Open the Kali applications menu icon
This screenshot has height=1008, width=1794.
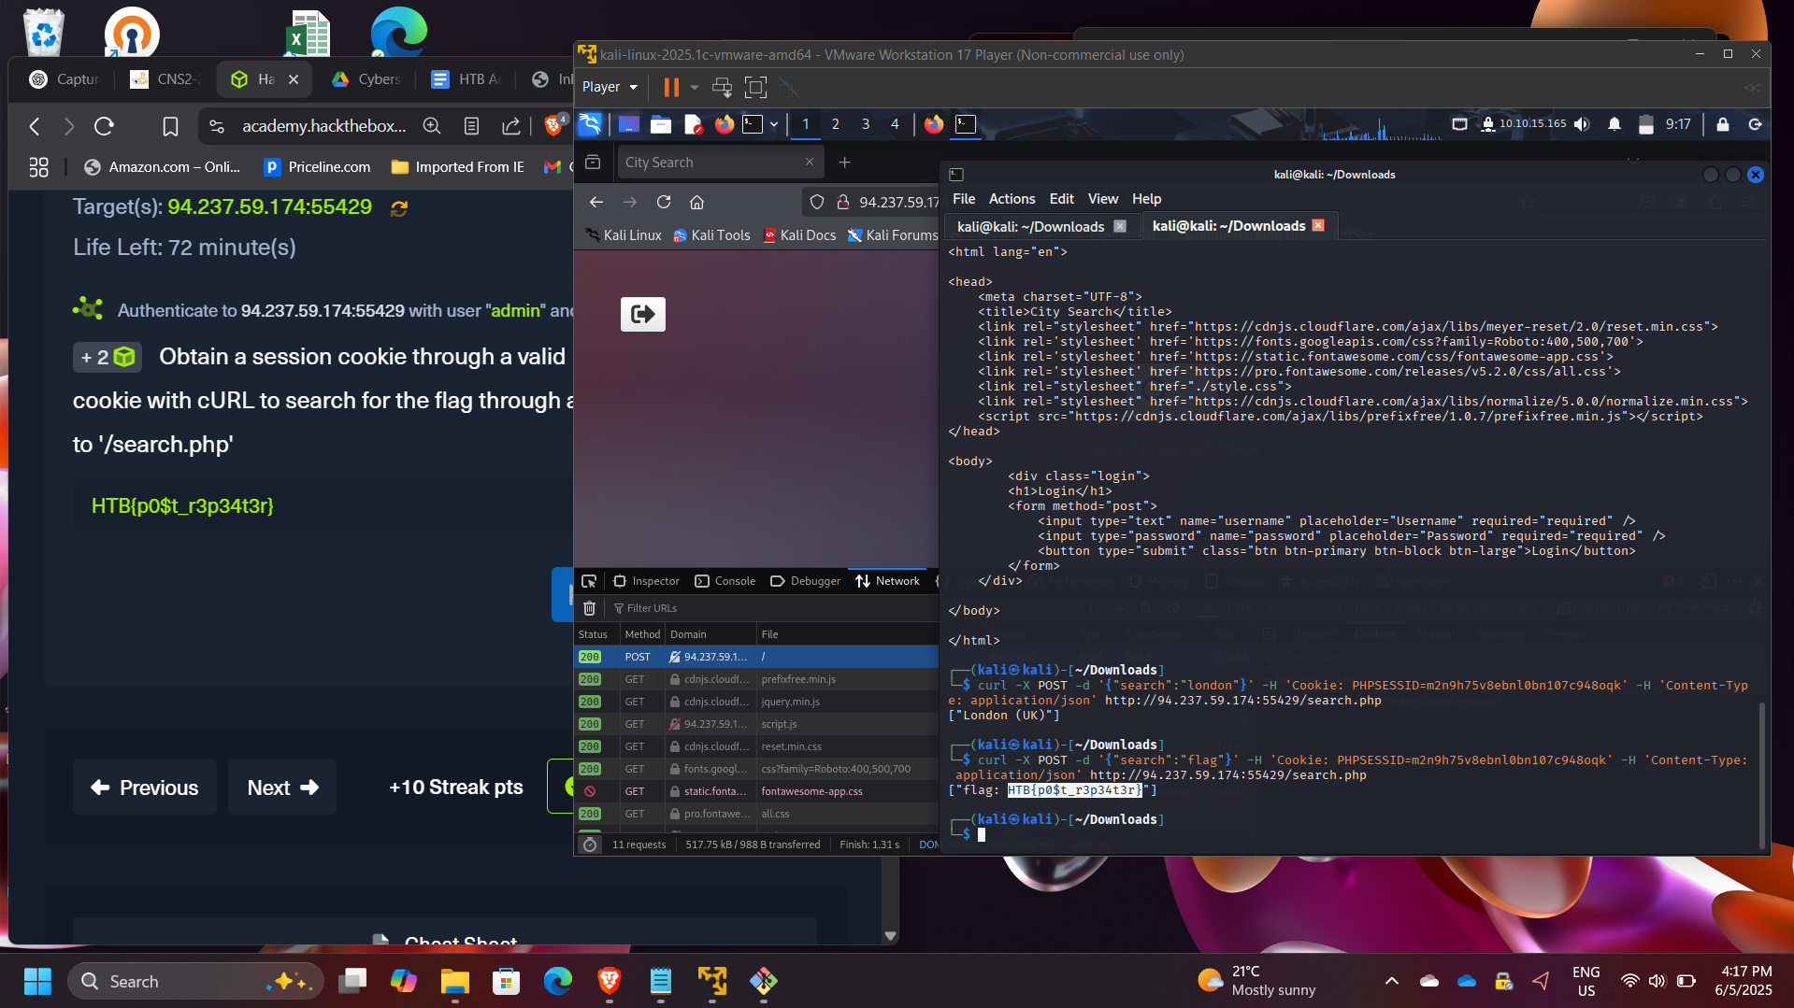[590, 124]
